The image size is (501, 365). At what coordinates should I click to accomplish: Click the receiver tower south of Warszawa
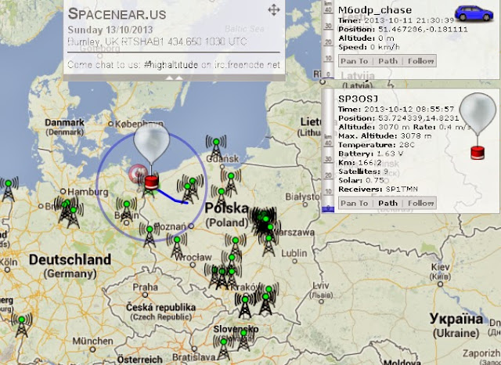click(x=269, y=245)
